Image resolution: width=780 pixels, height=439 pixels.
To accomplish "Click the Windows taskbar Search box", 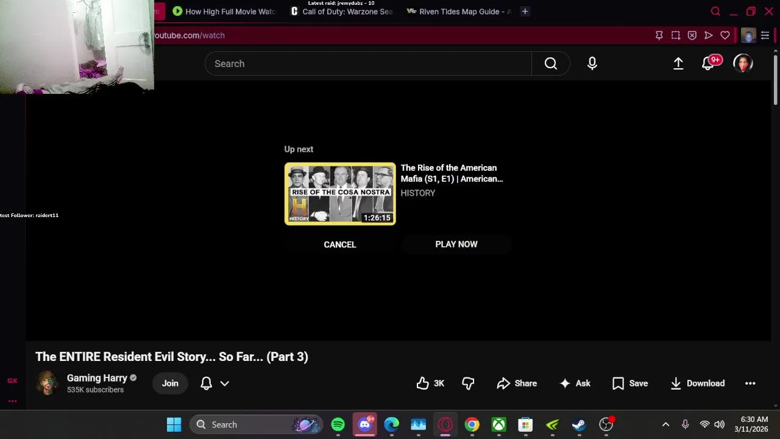I will (255, 424).
